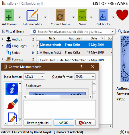
Task: Click the book cover preview thumbnail in dialog
Action: point(57,94)
